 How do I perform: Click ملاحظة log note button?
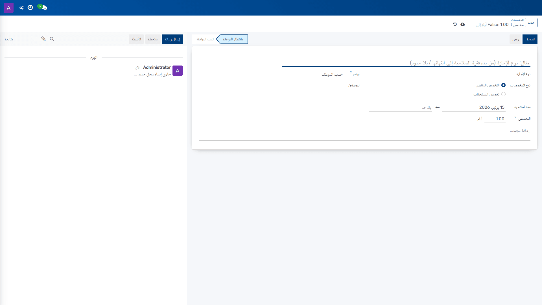coord(153,39)
